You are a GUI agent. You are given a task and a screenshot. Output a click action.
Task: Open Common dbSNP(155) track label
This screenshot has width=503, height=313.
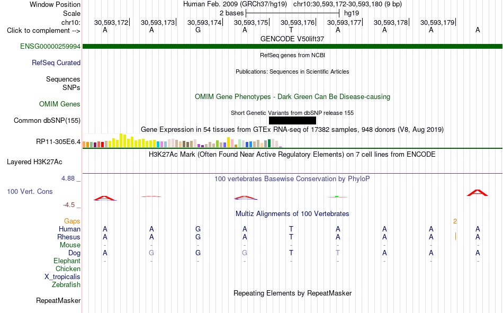tap(47, 120)
